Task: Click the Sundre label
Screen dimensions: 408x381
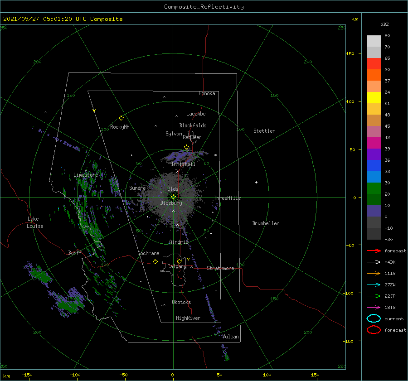Action: (x=137, y=188)
